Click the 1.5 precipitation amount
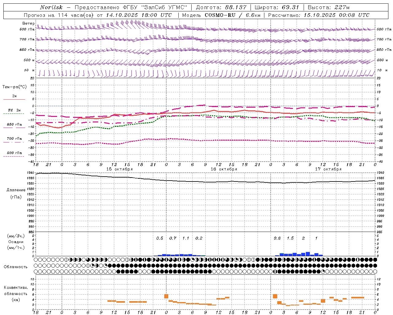The image size is (393, 315). point(290,238)
